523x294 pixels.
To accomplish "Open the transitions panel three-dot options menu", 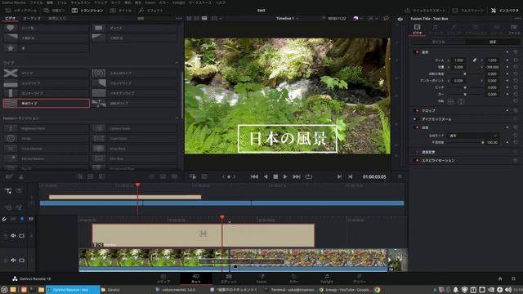I will [x=179, y=18].
